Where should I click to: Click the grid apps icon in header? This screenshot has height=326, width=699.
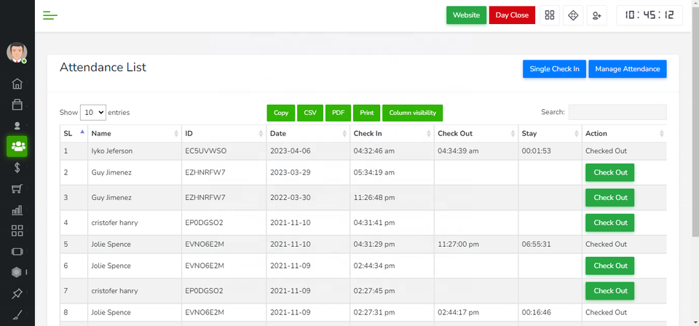550,15
